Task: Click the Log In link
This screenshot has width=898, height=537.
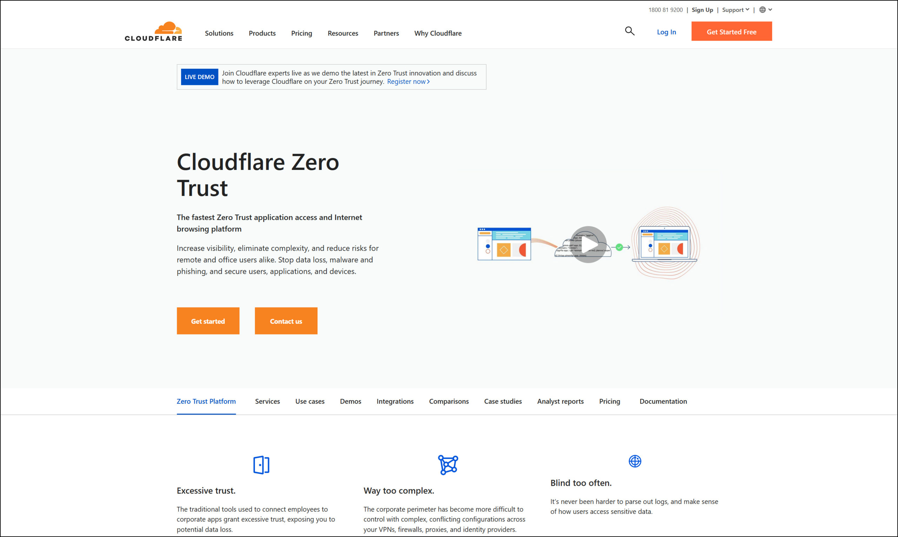Action: tap(666, 32)
